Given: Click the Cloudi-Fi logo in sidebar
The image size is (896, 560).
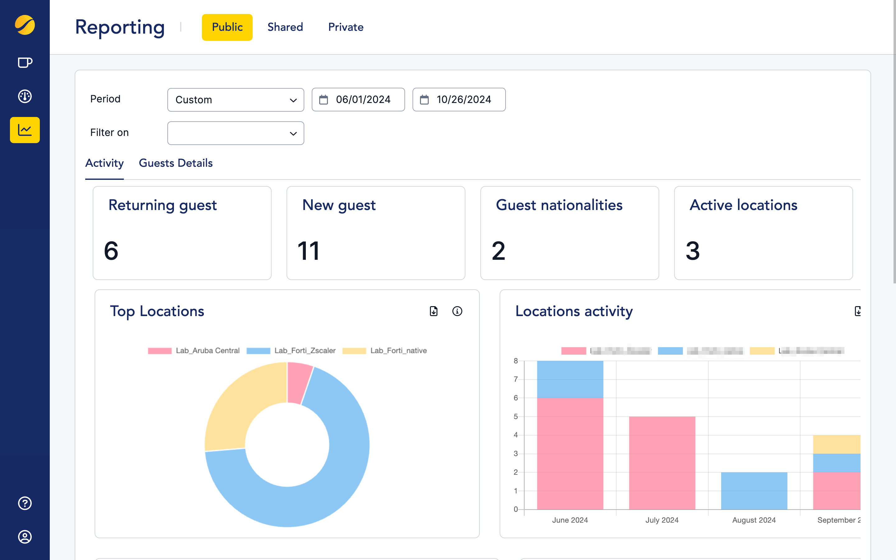Looking at the screenshot, I should pyautogui.click(x=25, y=25).
